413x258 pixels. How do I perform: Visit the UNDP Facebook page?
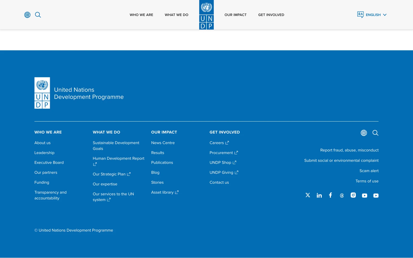[x=330, y=195]
